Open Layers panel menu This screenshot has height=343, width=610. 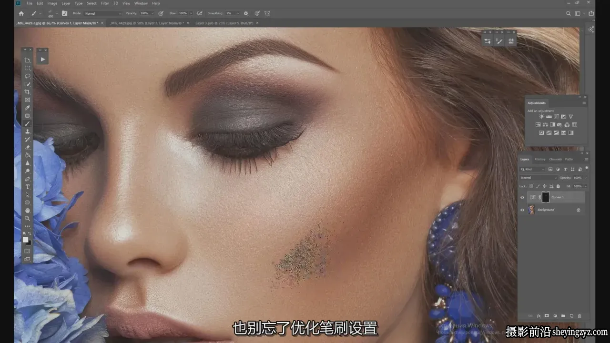586,159
